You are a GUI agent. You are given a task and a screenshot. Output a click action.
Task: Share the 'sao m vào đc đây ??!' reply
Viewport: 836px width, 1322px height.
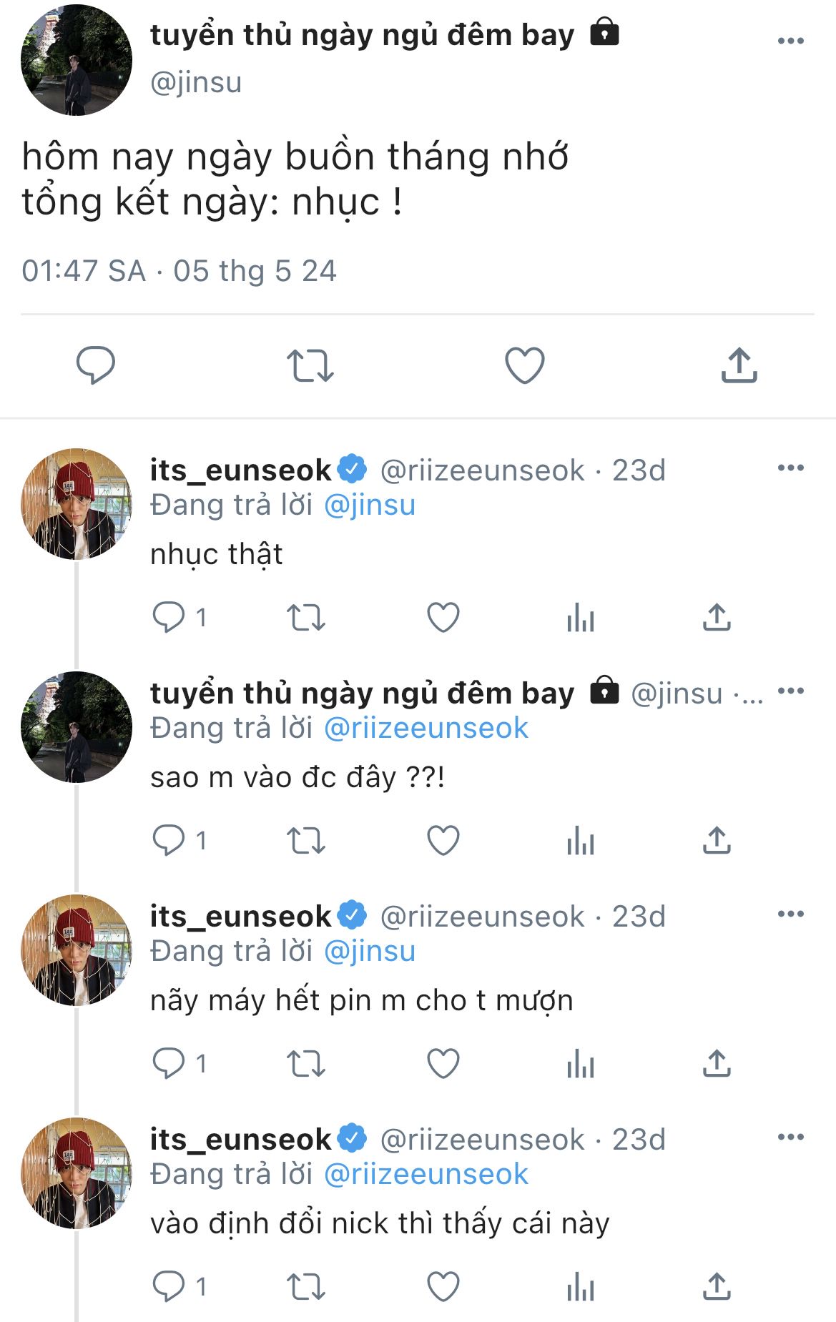point(717,841)
